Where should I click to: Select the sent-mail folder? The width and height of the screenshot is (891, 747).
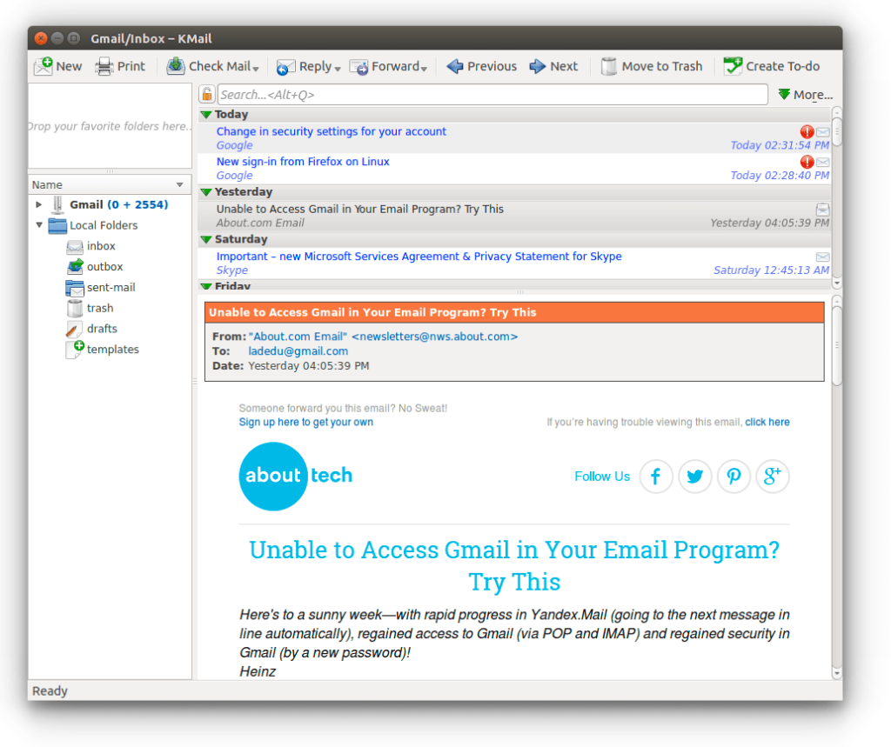click(101, 288)
